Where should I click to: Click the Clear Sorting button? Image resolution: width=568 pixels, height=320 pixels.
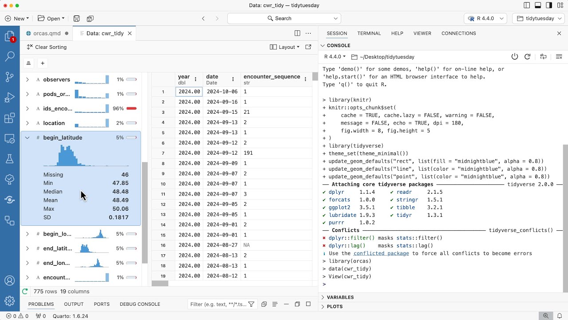coord(47,47)
